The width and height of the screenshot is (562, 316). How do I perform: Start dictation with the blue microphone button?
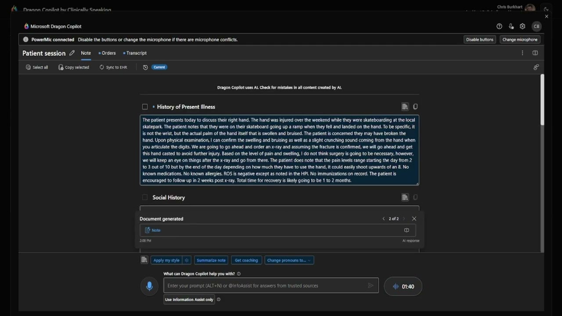click(149, 286)
